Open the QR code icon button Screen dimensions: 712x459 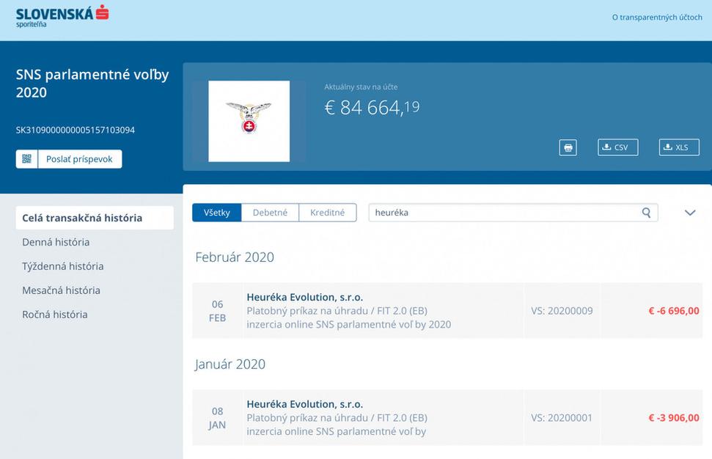point(27,159)
